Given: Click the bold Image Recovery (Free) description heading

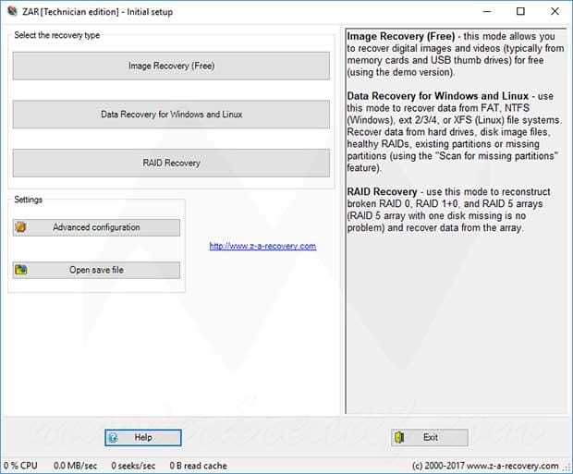Looking at the screenshot, I should 401,36.
